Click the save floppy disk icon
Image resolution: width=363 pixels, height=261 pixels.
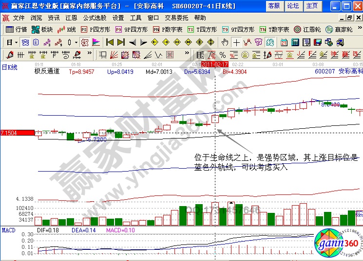[317, 42]
